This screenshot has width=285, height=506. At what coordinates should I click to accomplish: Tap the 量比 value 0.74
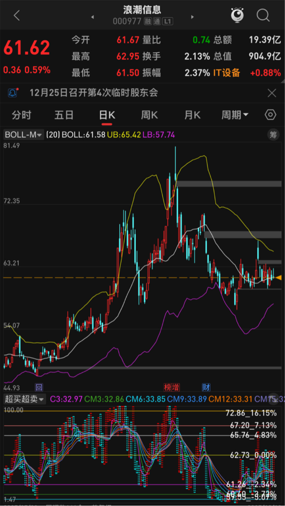point(202,40)
